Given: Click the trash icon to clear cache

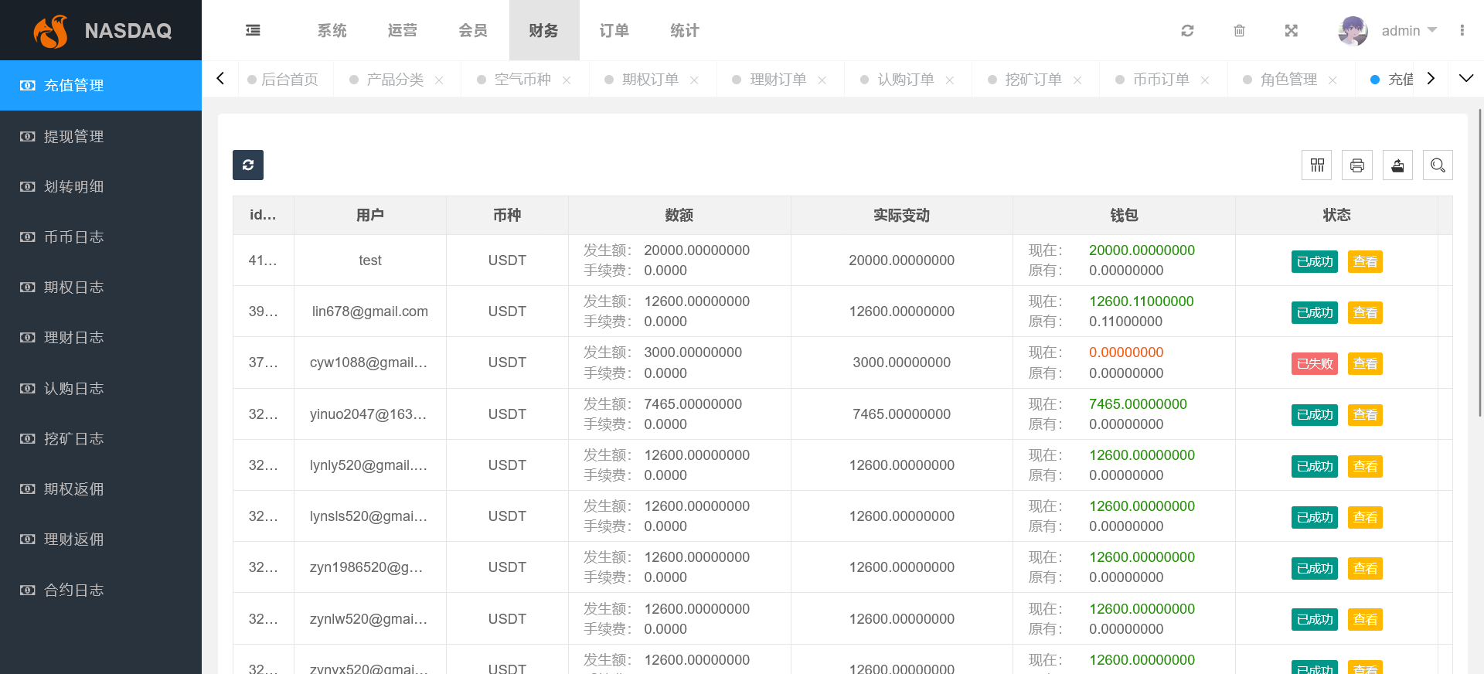Looking at the screenshot, I should 1239,31.
